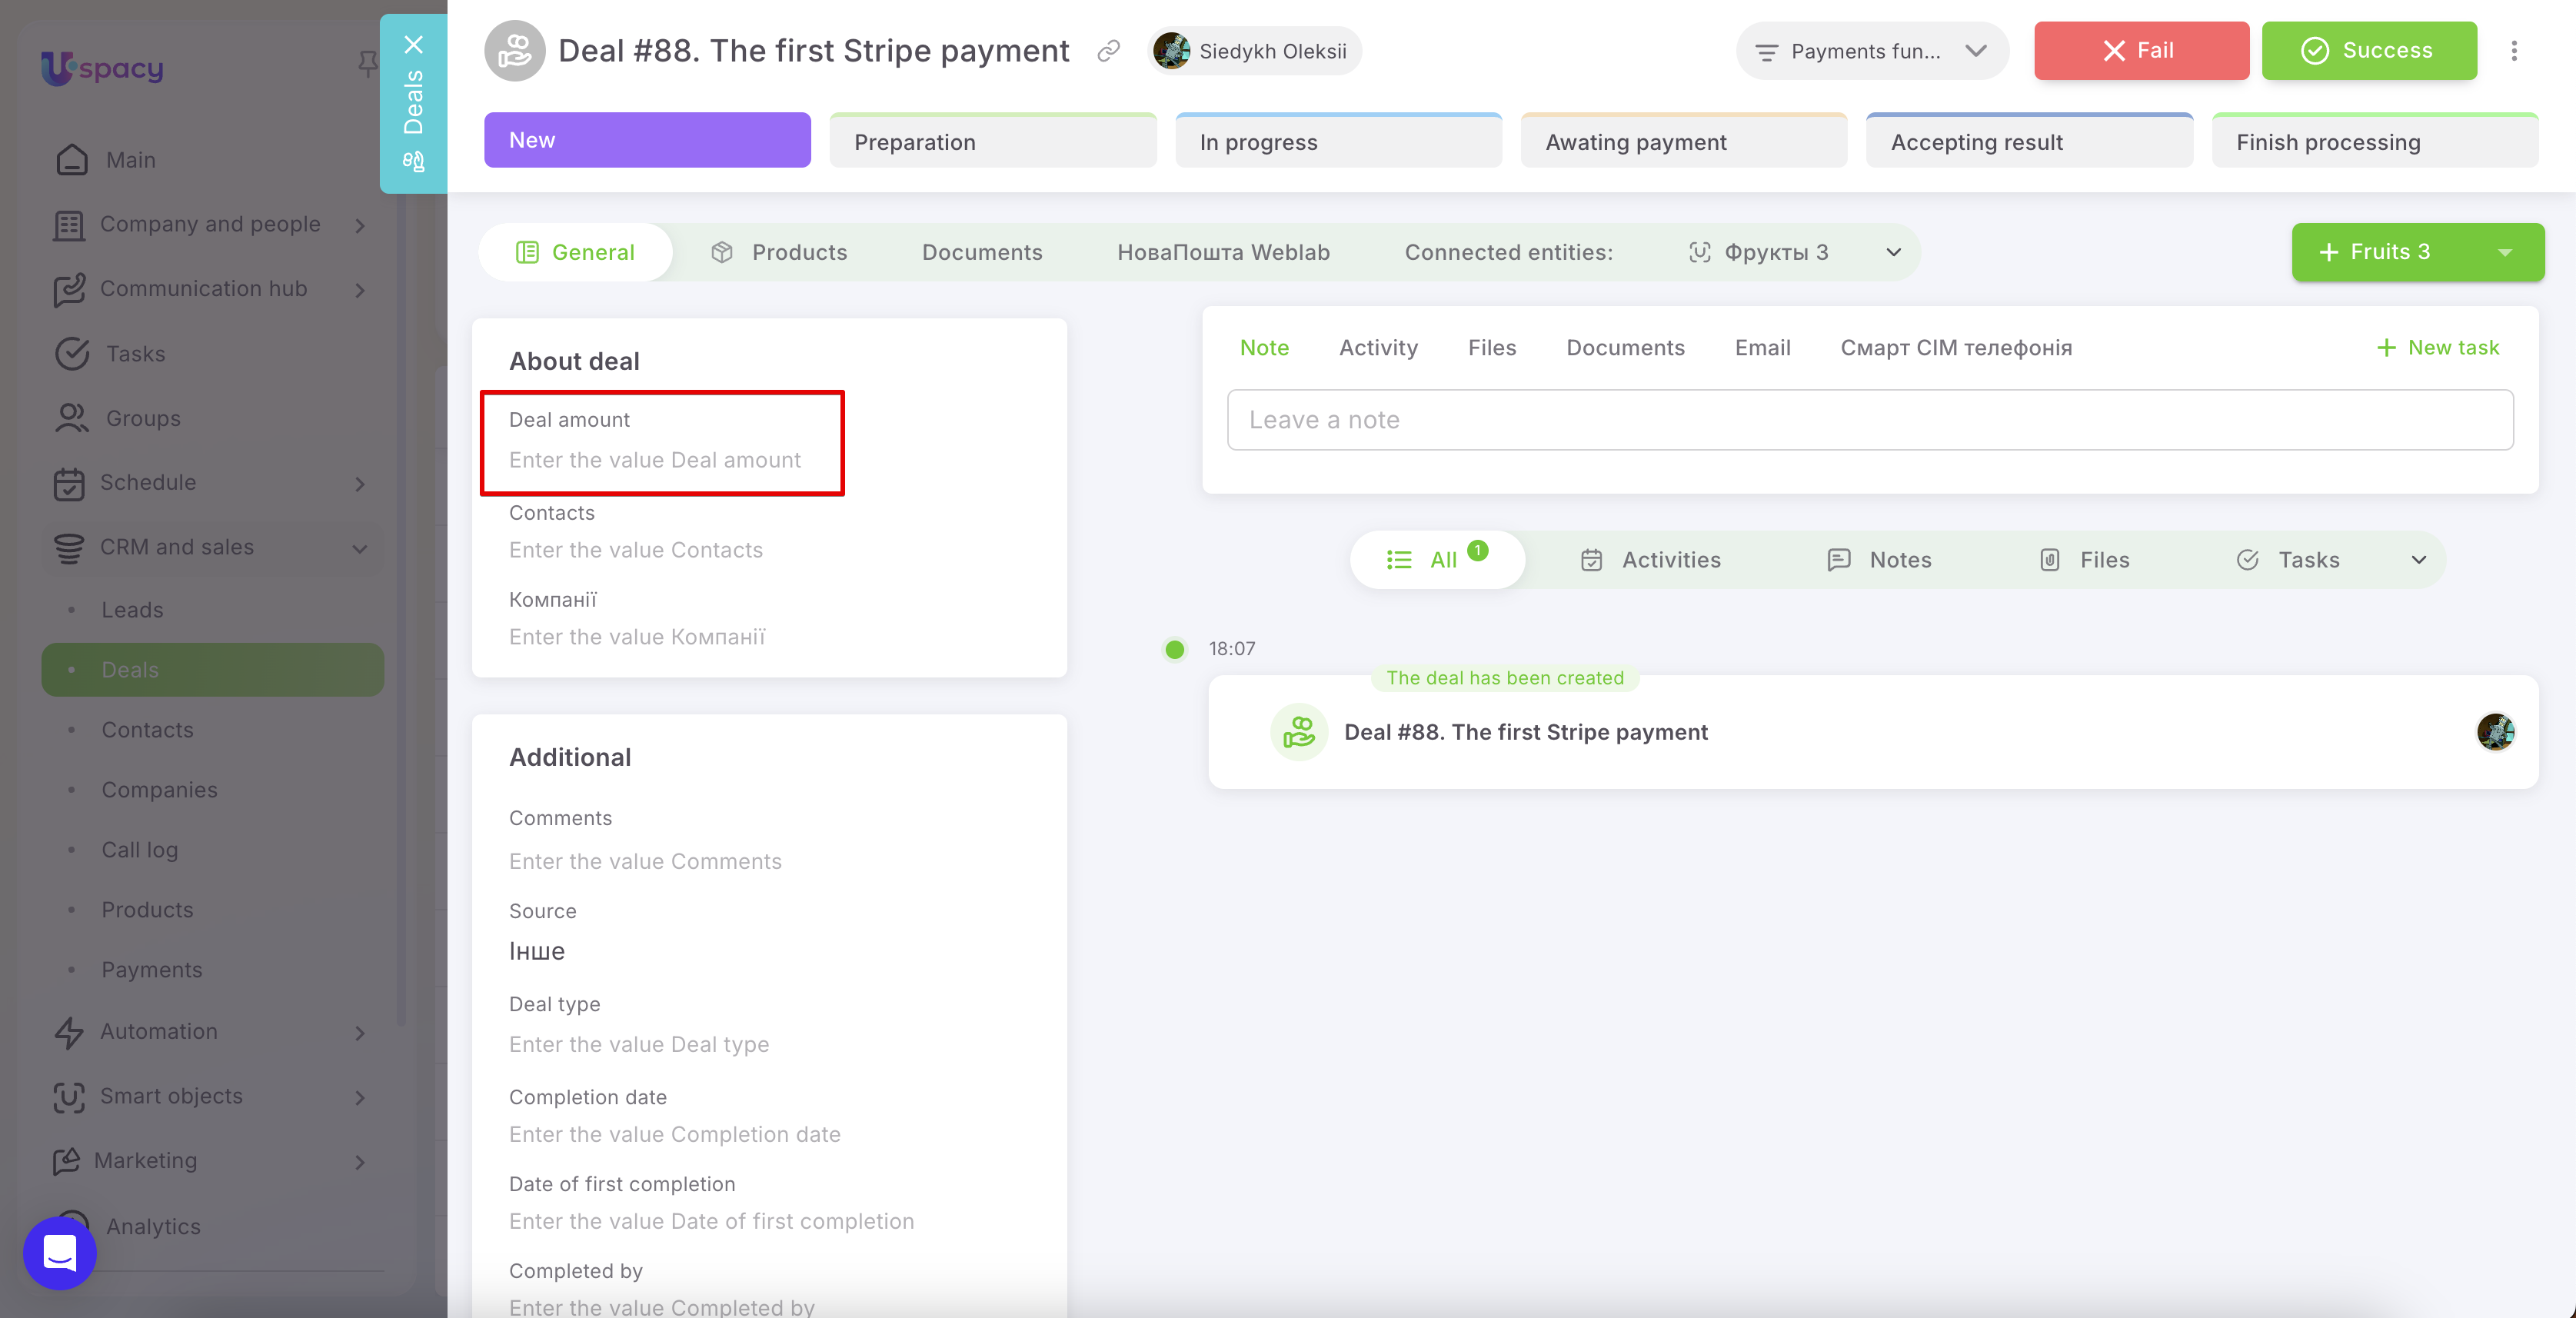Edit the Deal type field
The width and height of the screenshot is (2576, 1318).
[639, 1045]
